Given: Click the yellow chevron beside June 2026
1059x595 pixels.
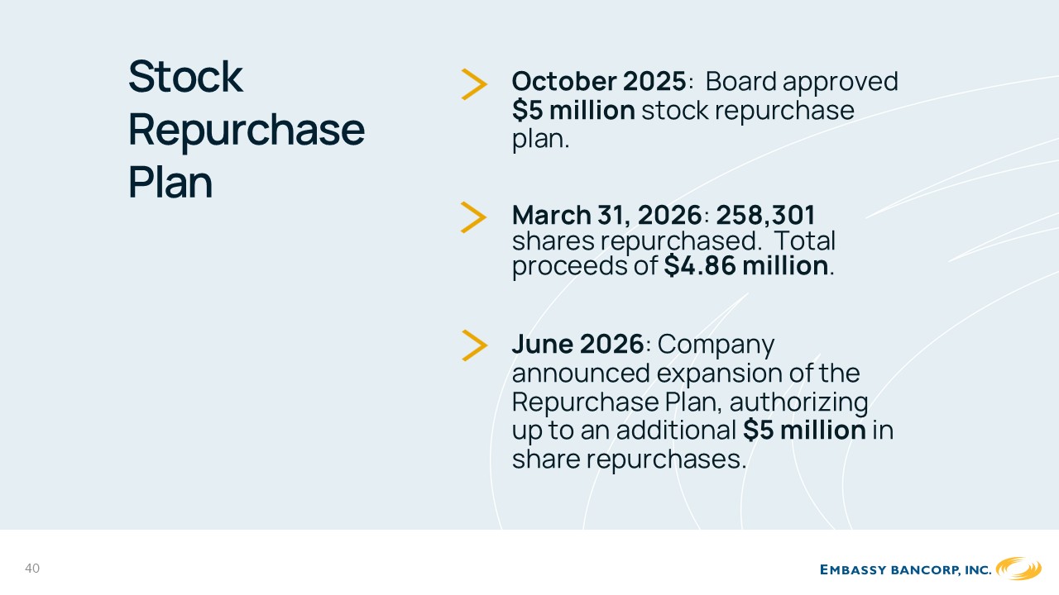Looking at the screenshot, I should click(x=474, y=345).
